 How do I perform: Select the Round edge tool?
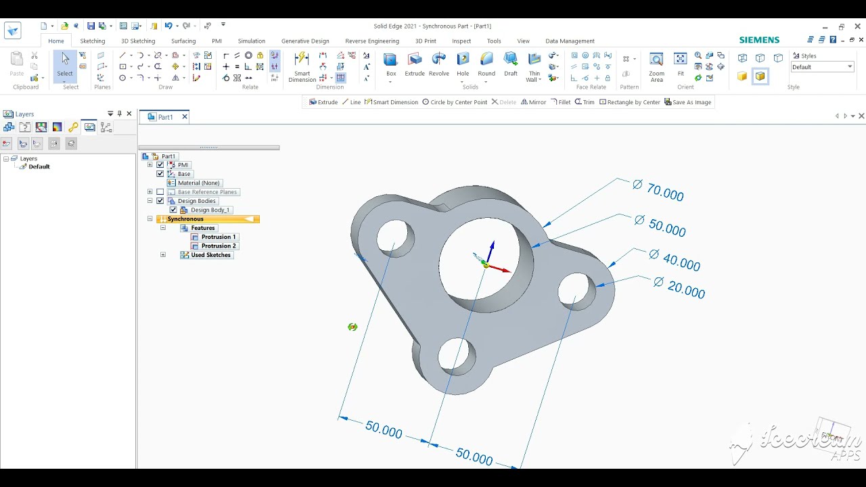(486, 64)
